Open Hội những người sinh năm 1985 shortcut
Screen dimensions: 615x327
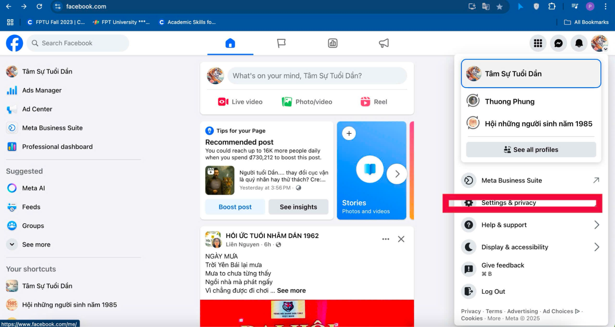[73, 305]
